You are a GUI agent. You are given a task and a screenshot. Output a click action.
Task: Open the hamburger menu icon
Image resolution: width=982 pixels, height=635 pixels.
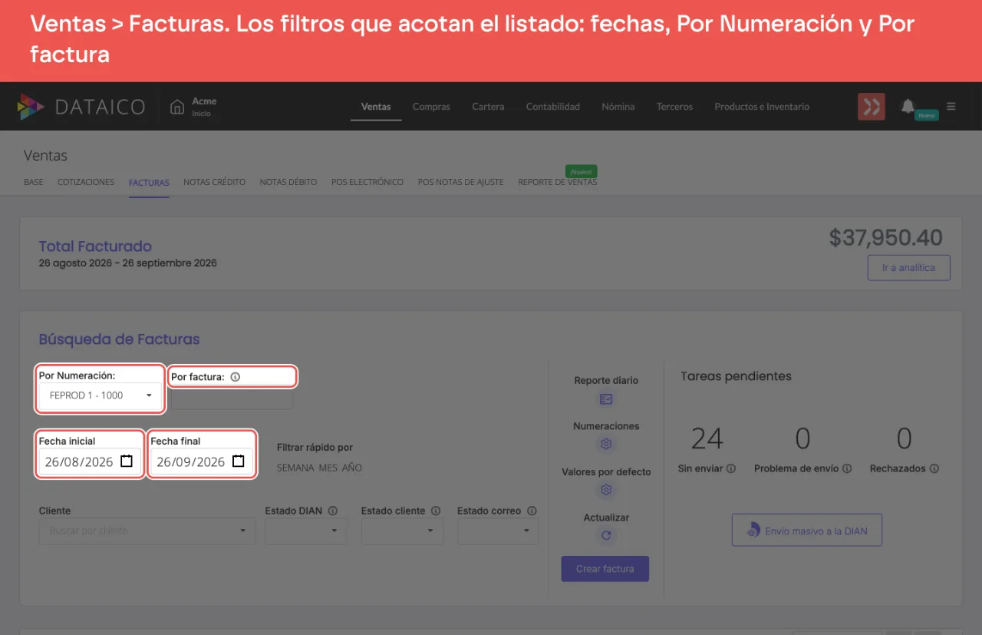click(x=951, y=106)
